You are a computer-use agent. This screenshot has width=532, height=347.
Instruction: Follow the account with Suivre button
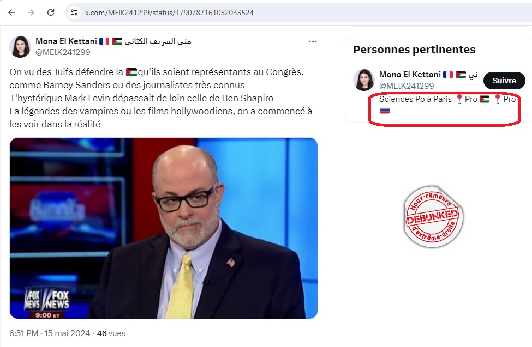tap(504, 81)
